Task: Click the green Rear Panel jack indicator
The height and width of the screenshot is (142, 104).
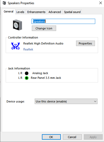Action: point(27,78)
